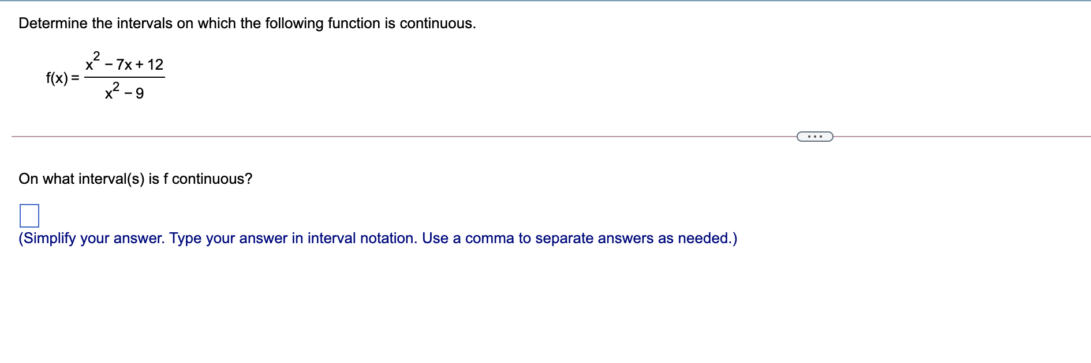Click the three-dot ellipsis button on the divider
This screenshot has width=1091, height=363.
pos(814,136)
